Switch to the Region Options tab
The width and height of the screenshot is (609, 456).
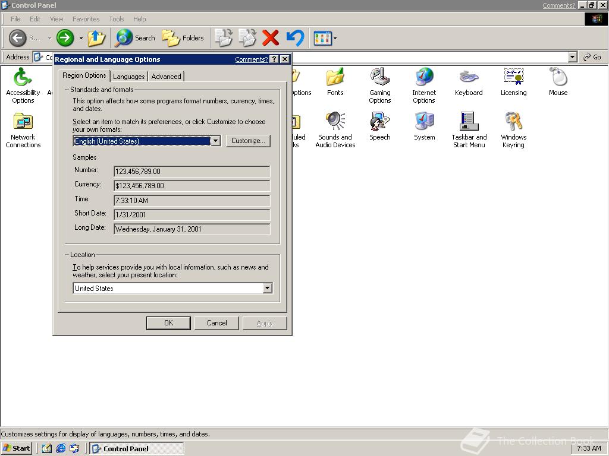tap(84, 75)
